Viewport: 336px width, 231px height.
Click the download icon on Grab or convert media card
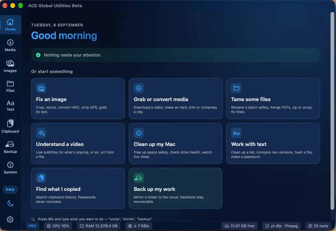[139, 88]
